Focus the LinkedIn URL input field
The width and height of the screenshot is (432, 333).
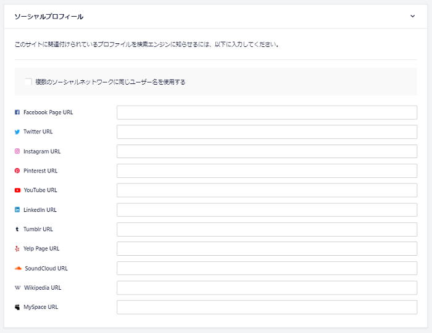point(267,210)
